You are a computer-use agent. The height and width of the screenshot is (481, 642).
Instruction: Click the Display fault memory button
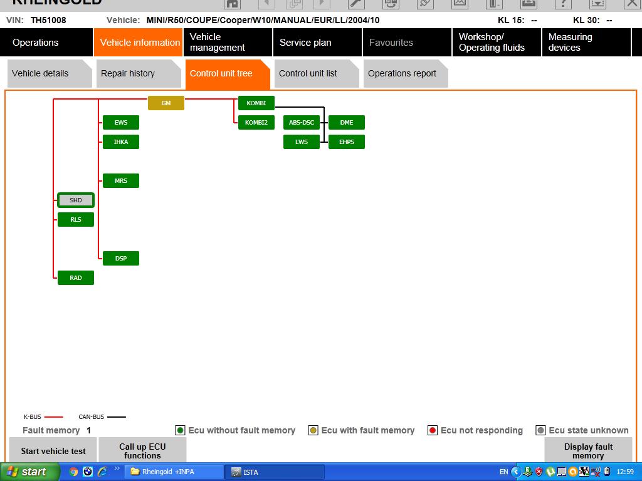(x=587, y=451)
